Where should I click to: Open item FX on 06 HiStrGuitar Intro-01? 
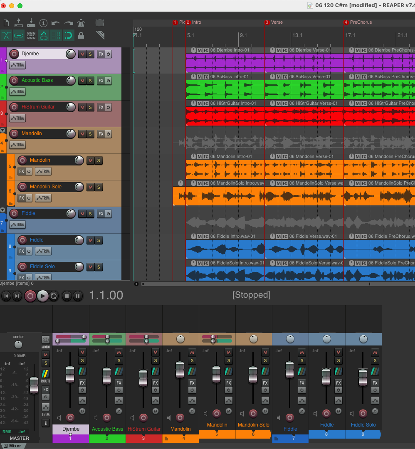click(206, 104)
